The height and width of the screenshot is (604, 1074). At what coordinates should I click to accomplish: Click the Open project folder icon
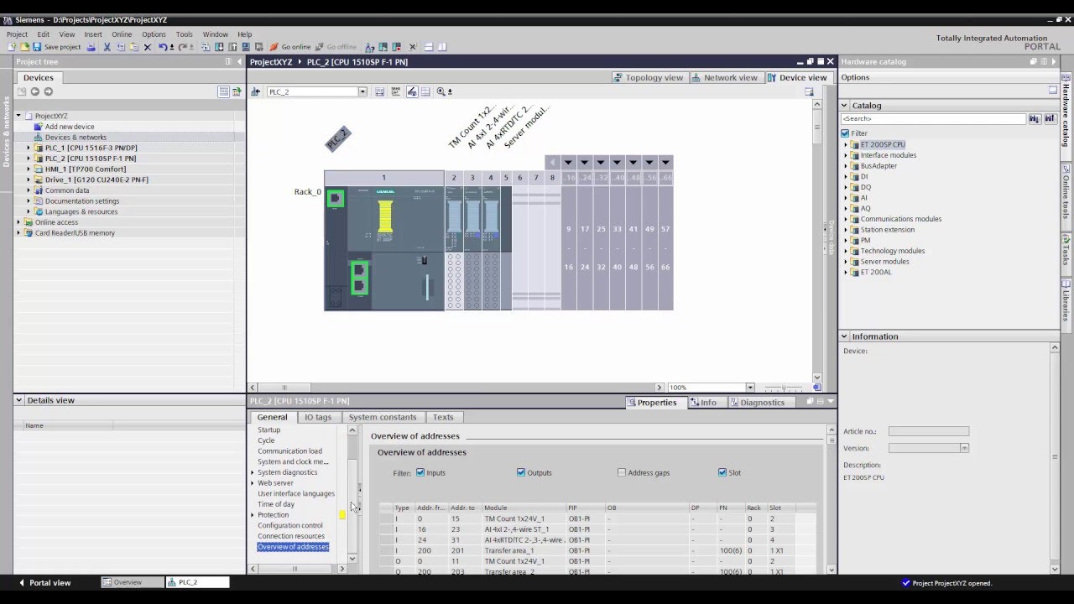(x=24, y=47)
